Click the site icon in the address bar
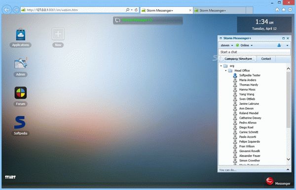296x190 pixels. click(23, 10)
